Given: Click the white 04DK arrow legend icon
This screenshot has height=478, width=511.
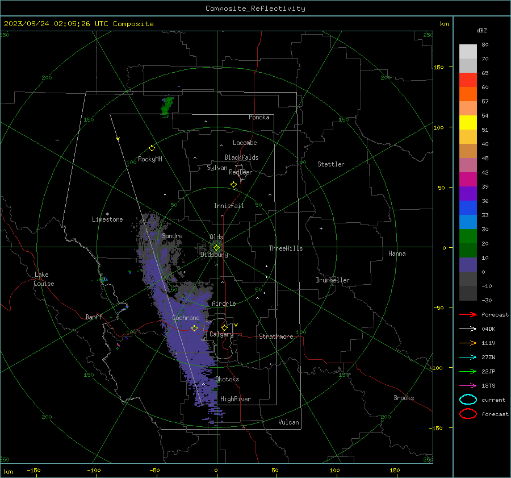Looking at the screenshot, I should [468, 329].
